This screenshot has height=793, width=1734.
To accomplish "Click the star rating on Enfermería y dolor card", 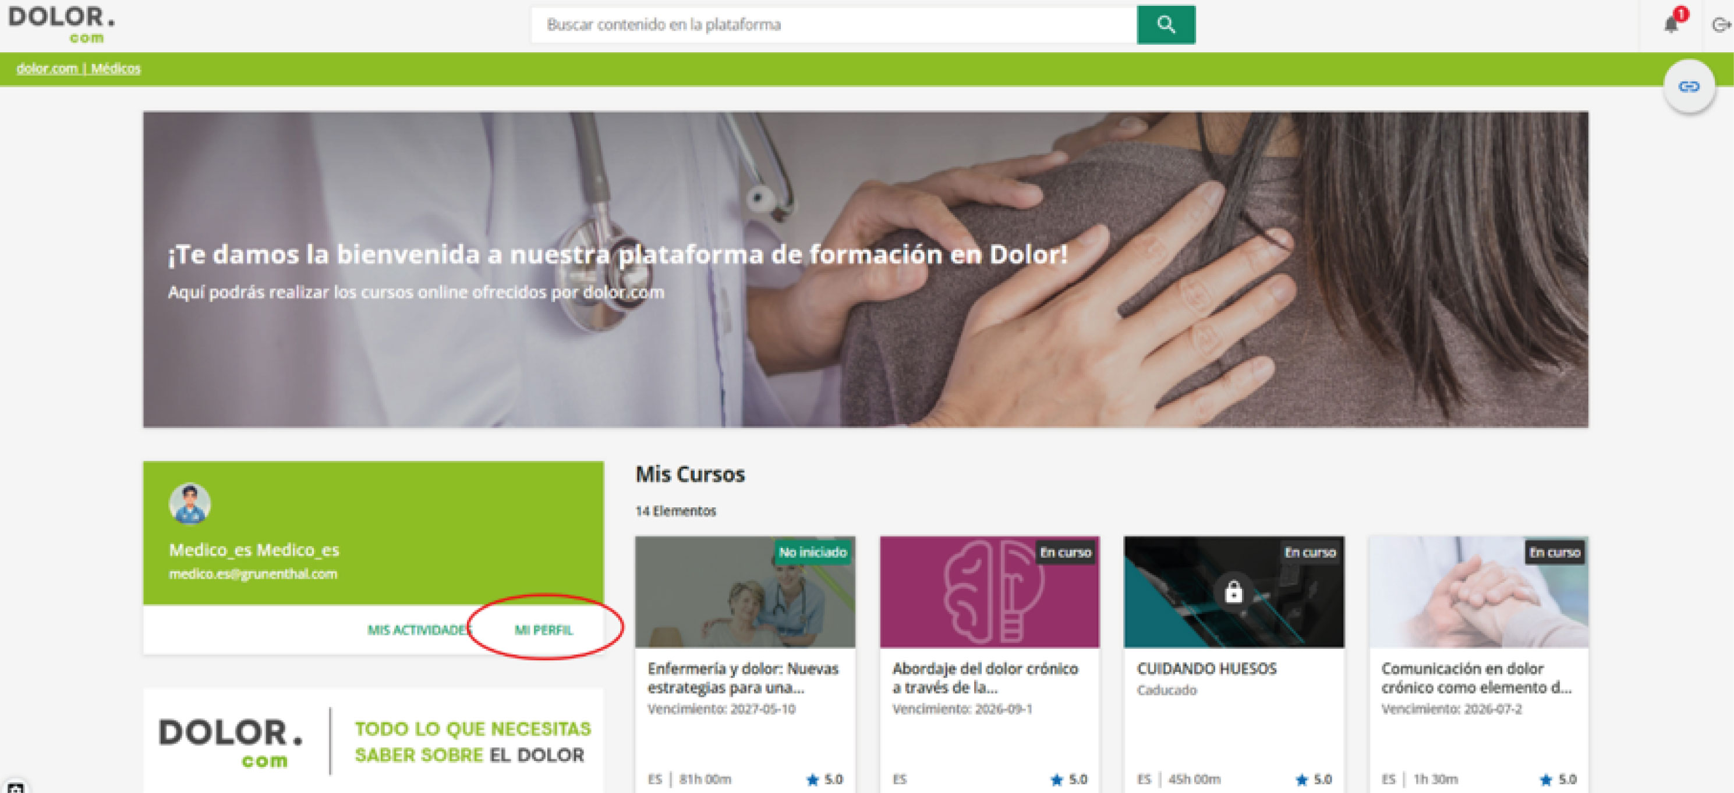I will pos(824,779).
